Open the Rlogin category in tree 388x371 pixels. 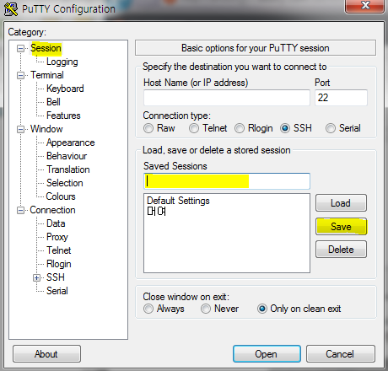coord(59,264)
